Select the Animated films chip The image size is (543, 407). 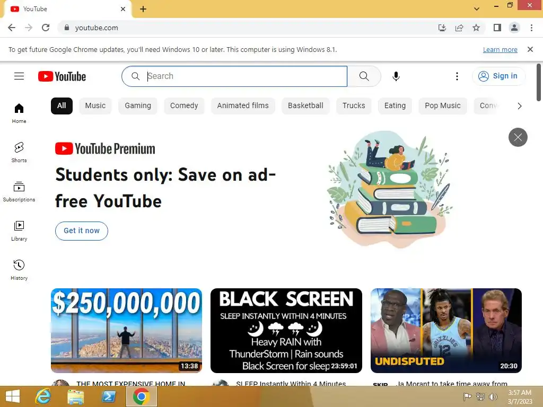pyautogui.click(x=243, y=106)
